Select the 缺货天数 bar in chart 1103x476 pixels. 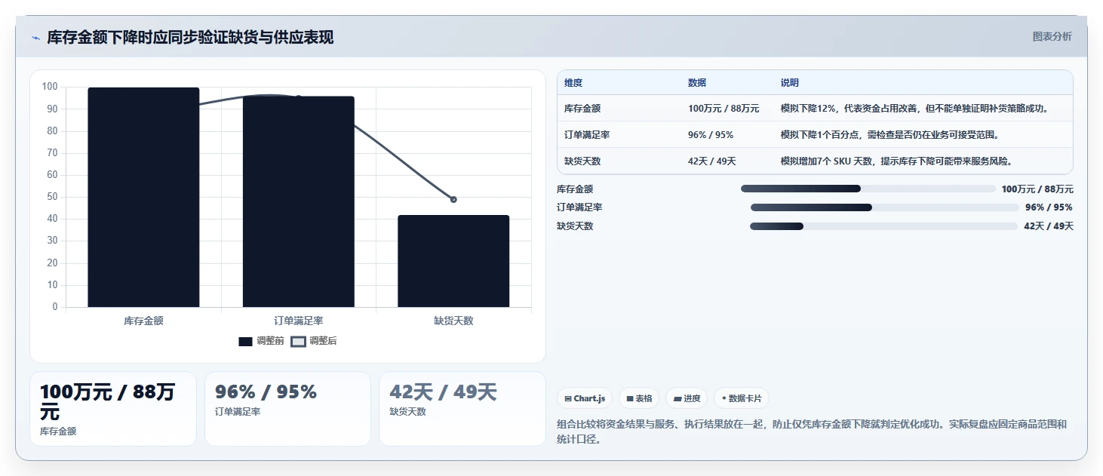[x=453, y=261]
